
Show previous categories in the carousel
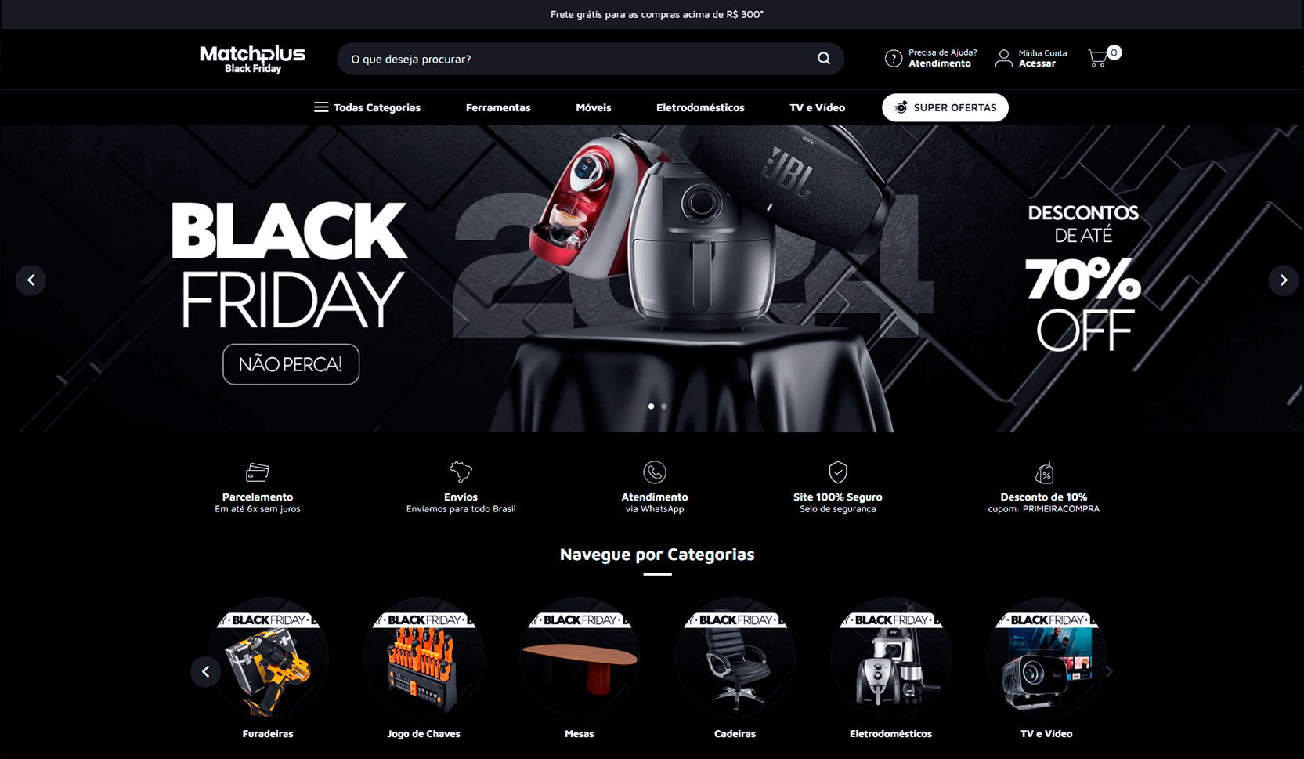point(206,671)
